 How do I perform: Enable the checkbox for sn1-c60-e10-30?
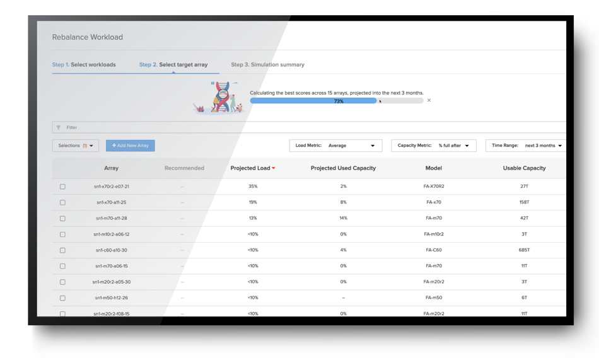tap(62, 250)
